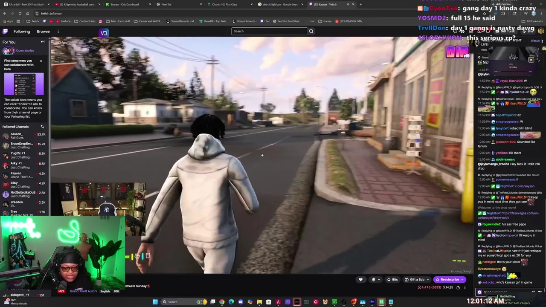
Task: Open Arky channel in sidebar
Action: point(24,165)
